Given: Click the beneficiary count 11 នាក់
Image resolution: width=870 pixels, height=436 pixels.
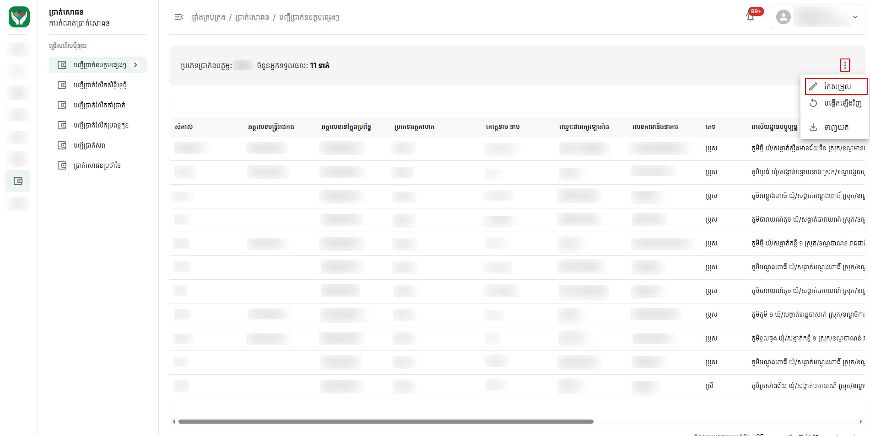Looking at the screenshot, I should tap(320, 65).
